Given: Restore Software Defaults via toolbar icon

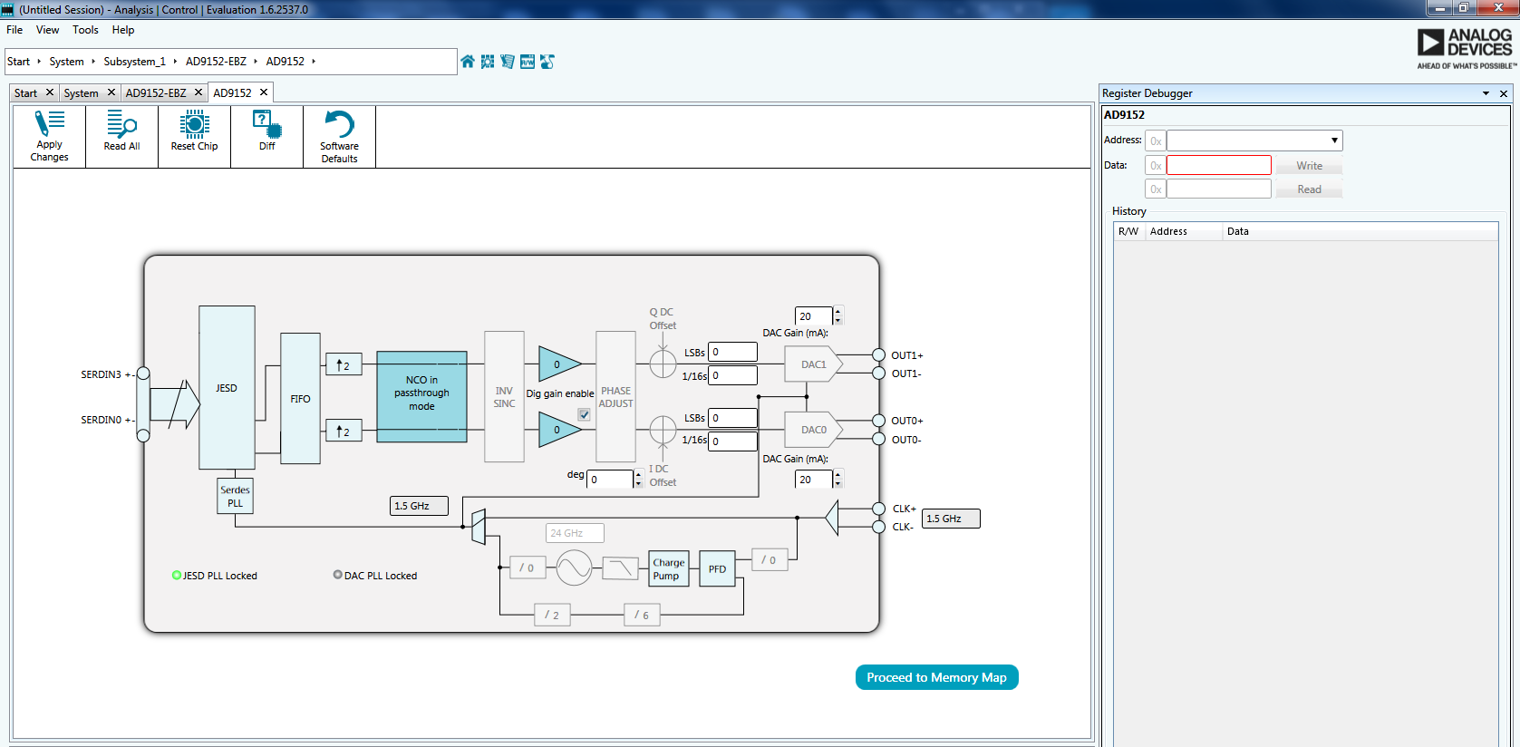Looking at the screenshot, I should click(339, 136).
